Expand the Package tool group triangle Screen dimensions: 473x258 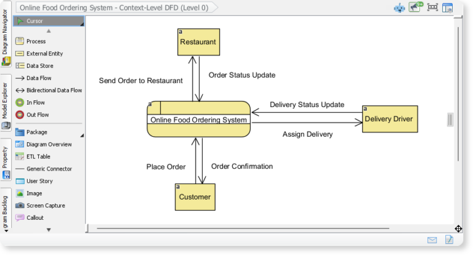coord(82,135)
